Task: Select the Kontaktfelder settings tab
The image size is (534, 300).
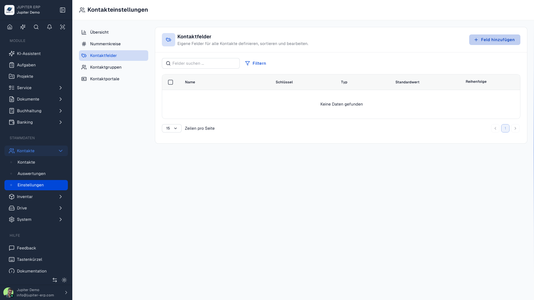Action: tap(113, 56)
